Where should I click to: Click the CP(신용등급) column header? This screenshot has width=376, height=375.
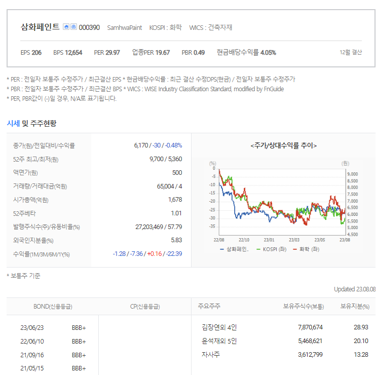coord(145,307)
